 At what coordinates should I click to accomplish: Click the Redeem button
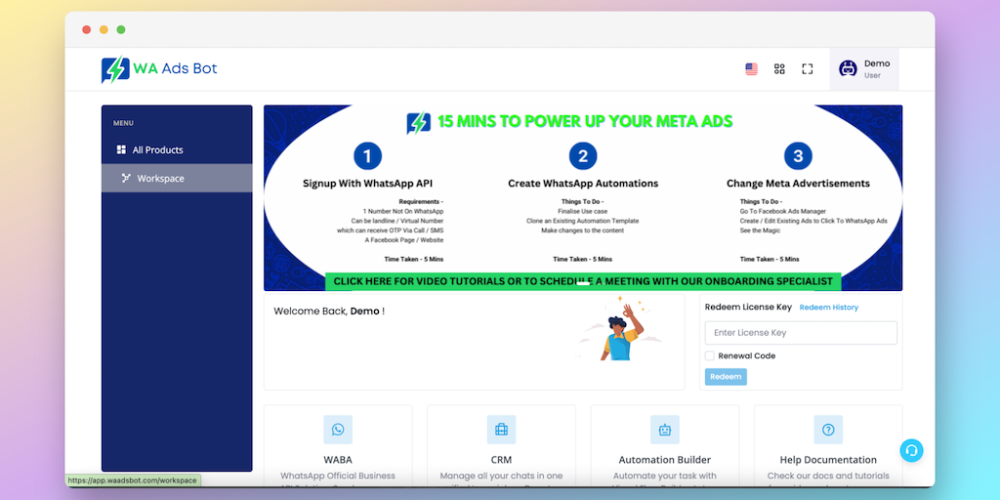[x=726, y=376]
